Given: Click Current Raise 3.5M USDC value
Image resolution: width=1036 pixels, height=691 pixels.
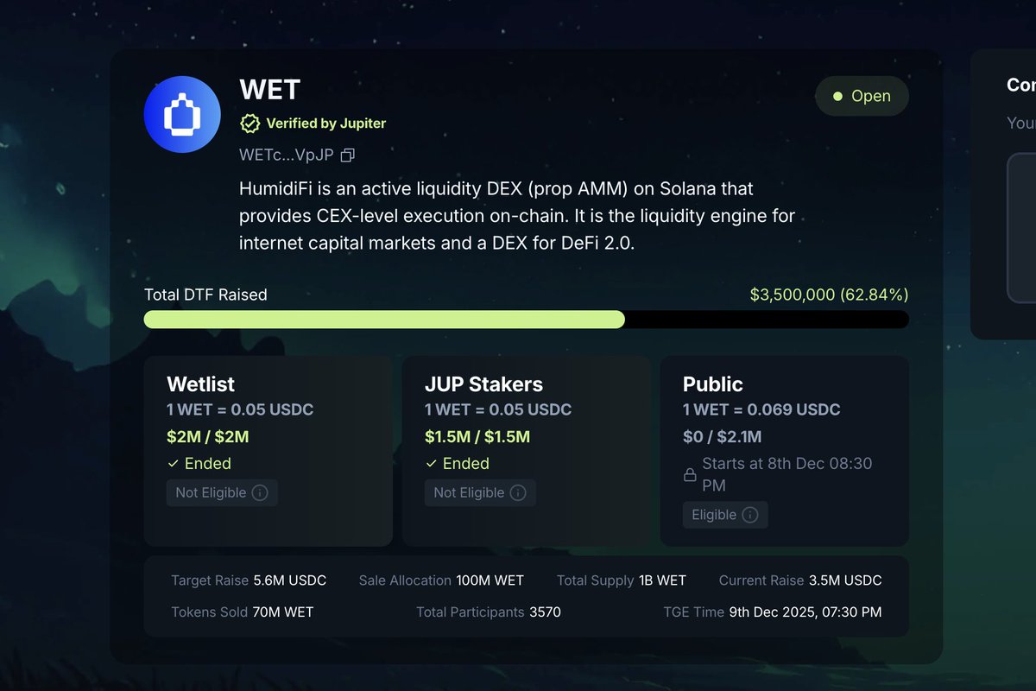Looking at the screenshot, I should click(845, 580).
